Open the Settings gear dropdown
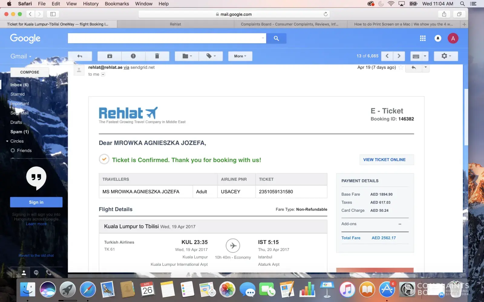Screen dimensions: 484x302 [x=446, y=56]
